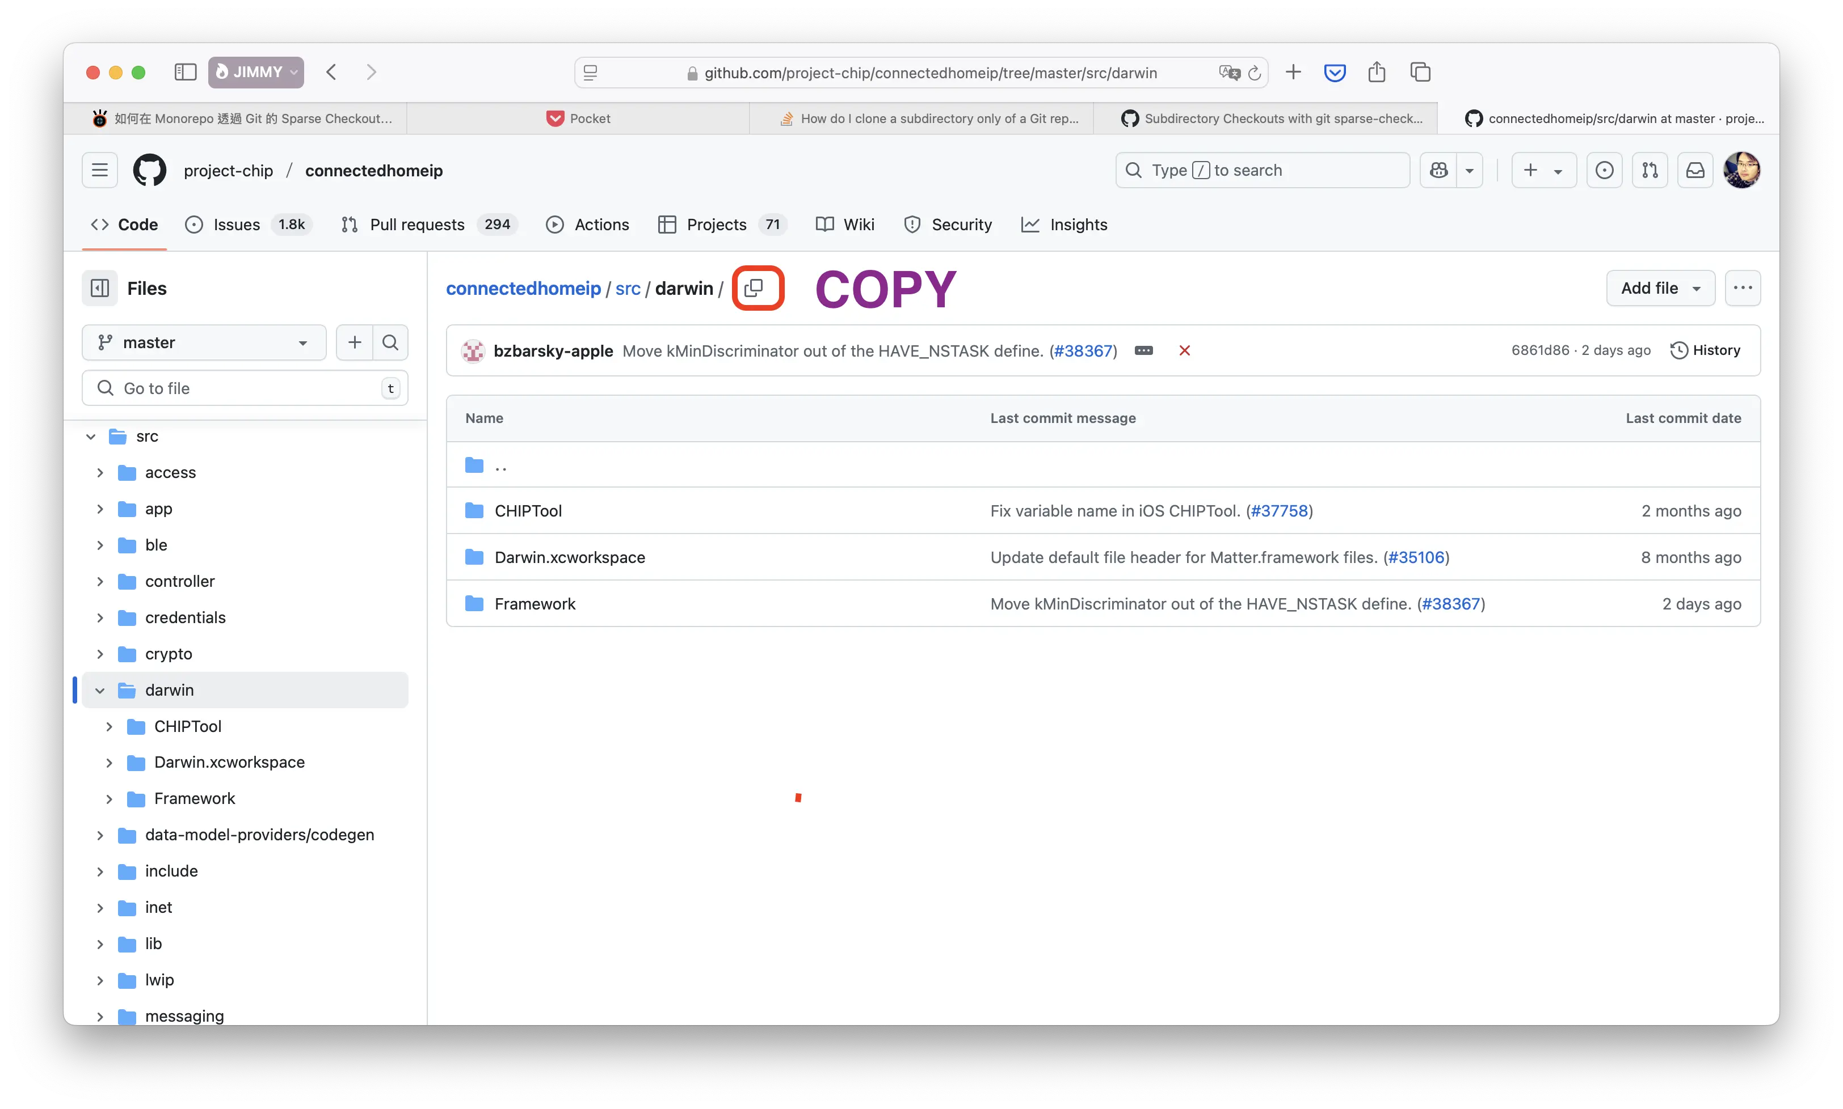Expand CHIPTool folder chevron in tree
1843x1109 pixels.
[109, 726]
